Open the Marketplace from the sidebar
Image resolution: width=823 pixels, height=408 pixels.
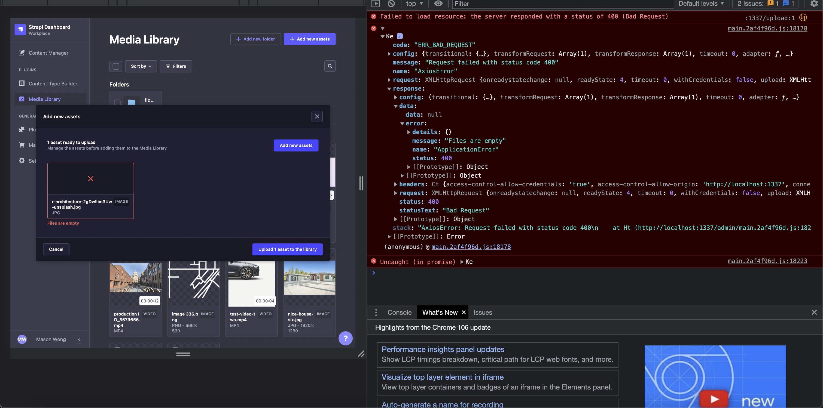tap(33, 145)
